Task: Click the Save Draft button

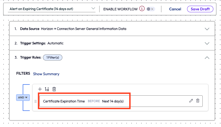Action: (200, 9)
